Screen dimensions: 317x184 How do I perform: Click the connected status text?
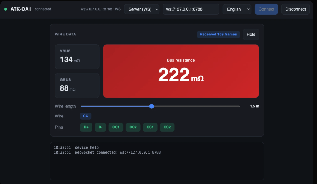(x=43, y=9)
